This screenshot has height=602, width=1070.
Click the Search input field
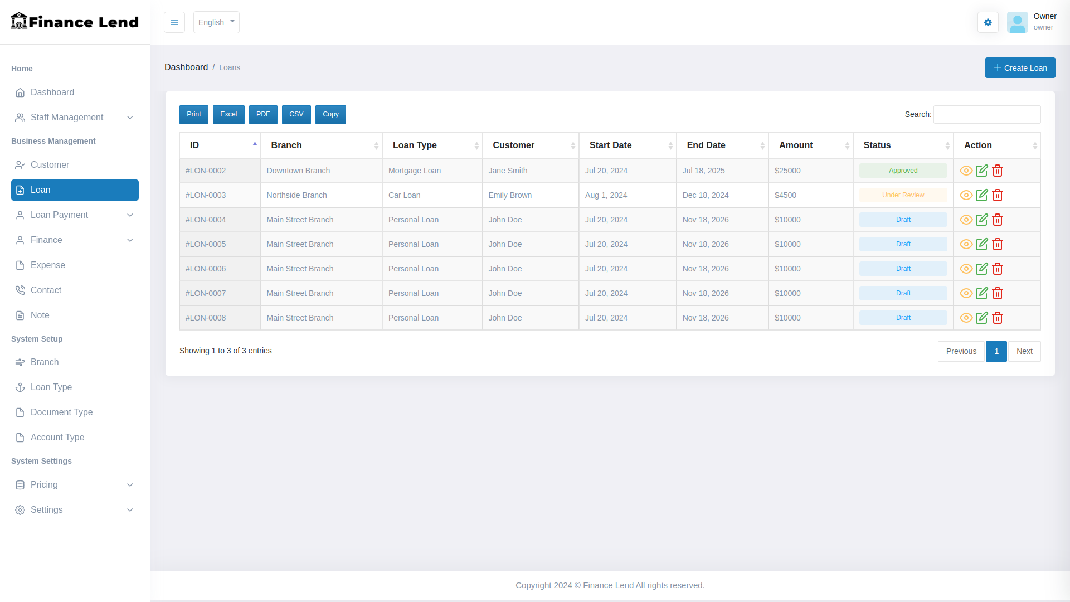pyautogui.click(x=986, y=114)
